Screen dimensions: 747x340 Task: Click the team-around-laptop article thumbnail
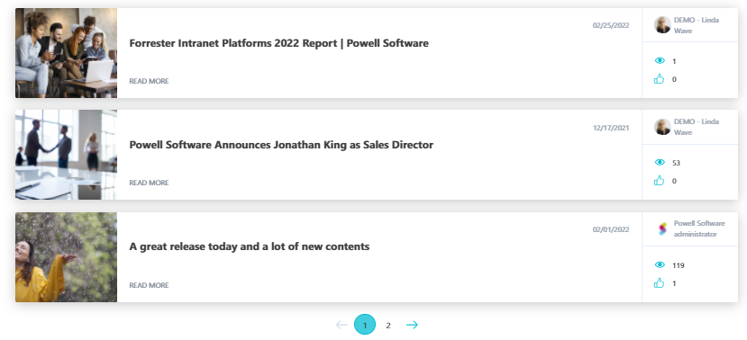pos(66,53)
